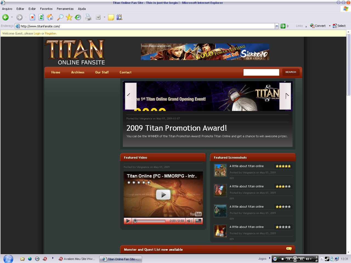
Task: Click the Convert toolbar button
Action: coord(318,26)
